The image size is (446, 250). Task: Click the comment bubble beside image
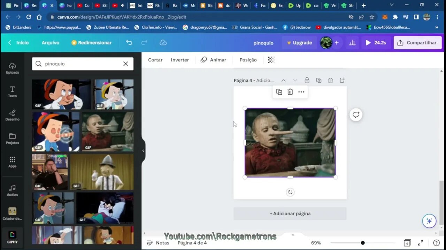[356, 115]
